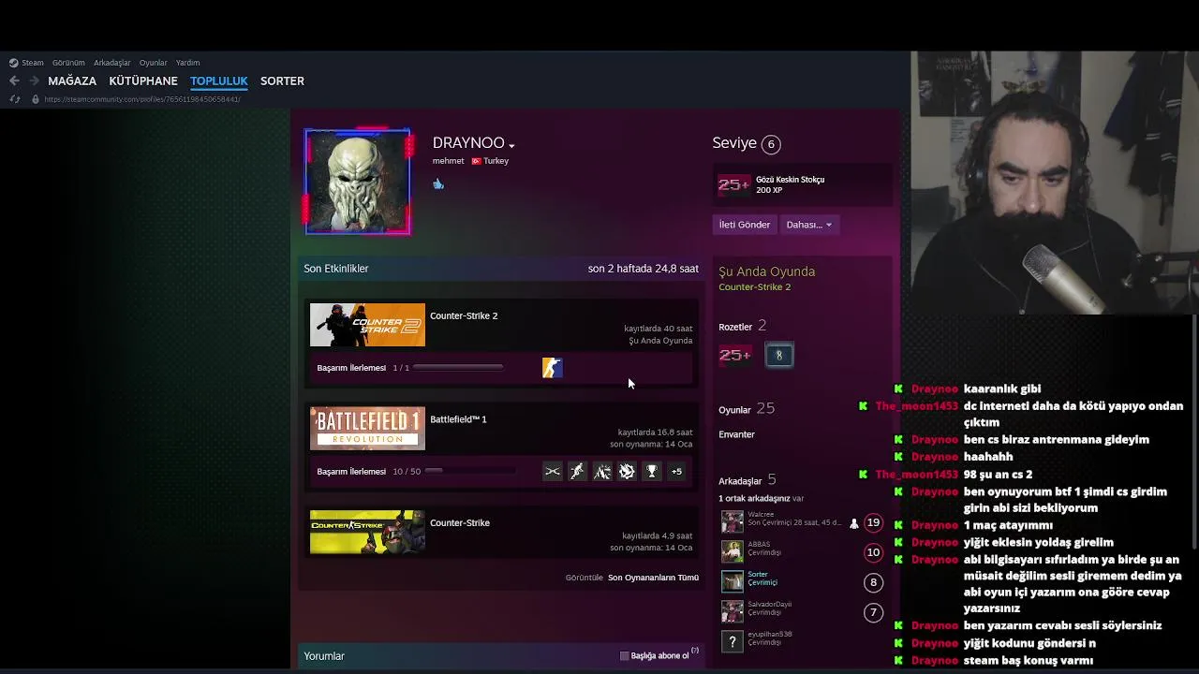Open the Oyunlar menu
1199x674 pixels.
153,63
